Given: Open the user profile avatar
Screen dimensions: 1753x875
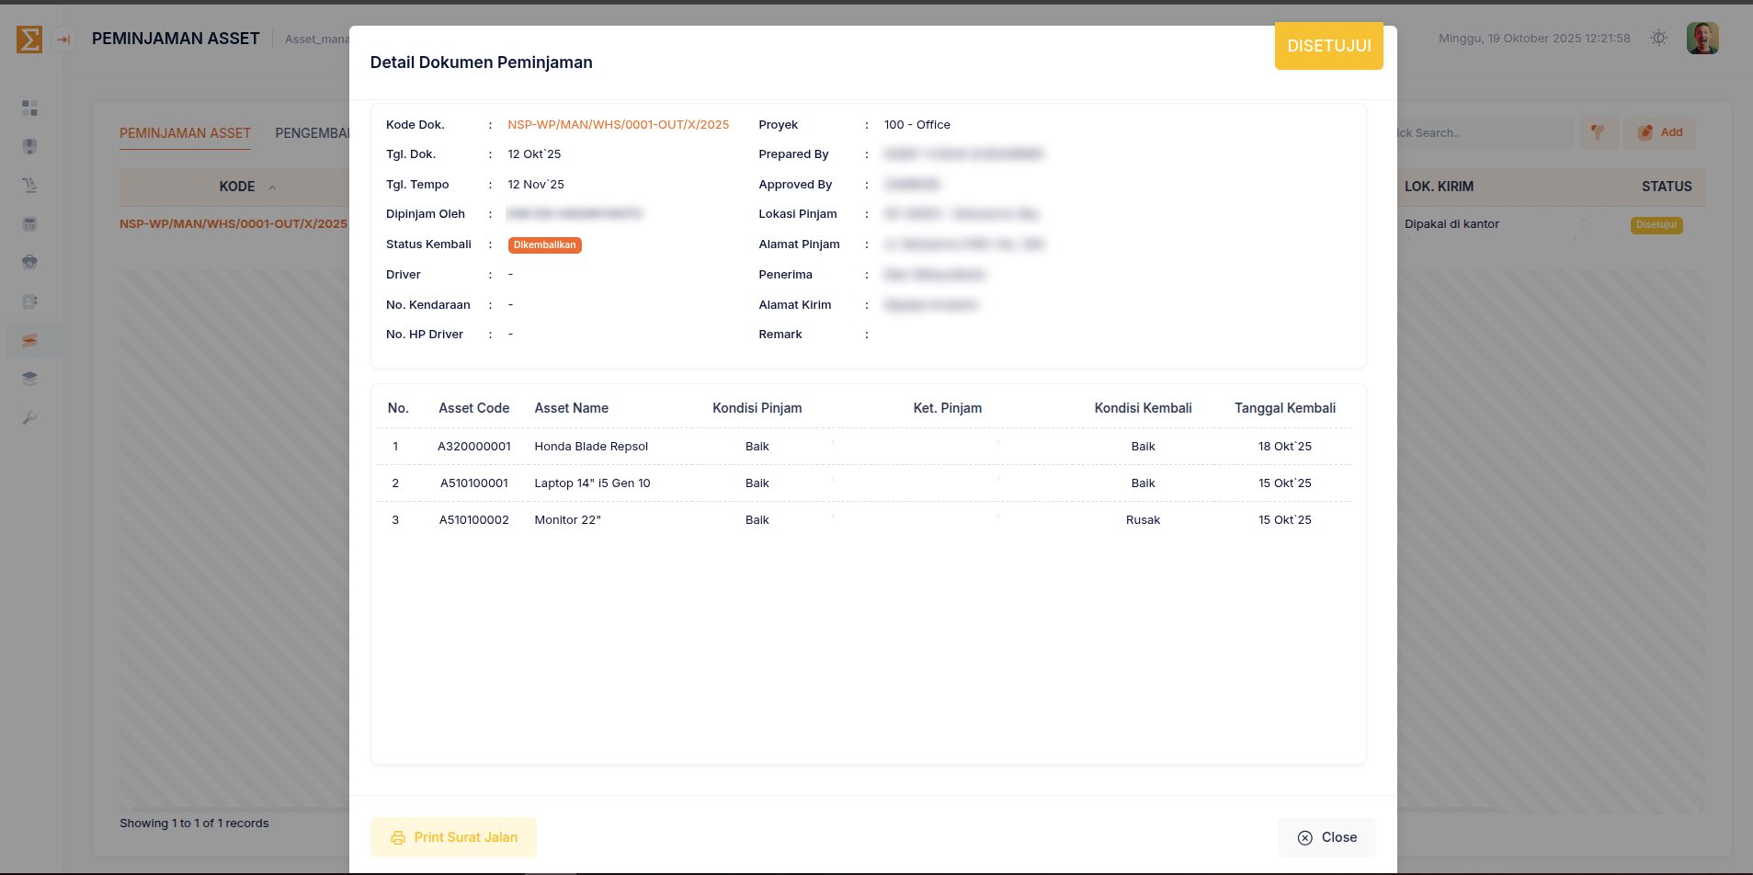Looking at the screenshot, I should coord(1702,39).
